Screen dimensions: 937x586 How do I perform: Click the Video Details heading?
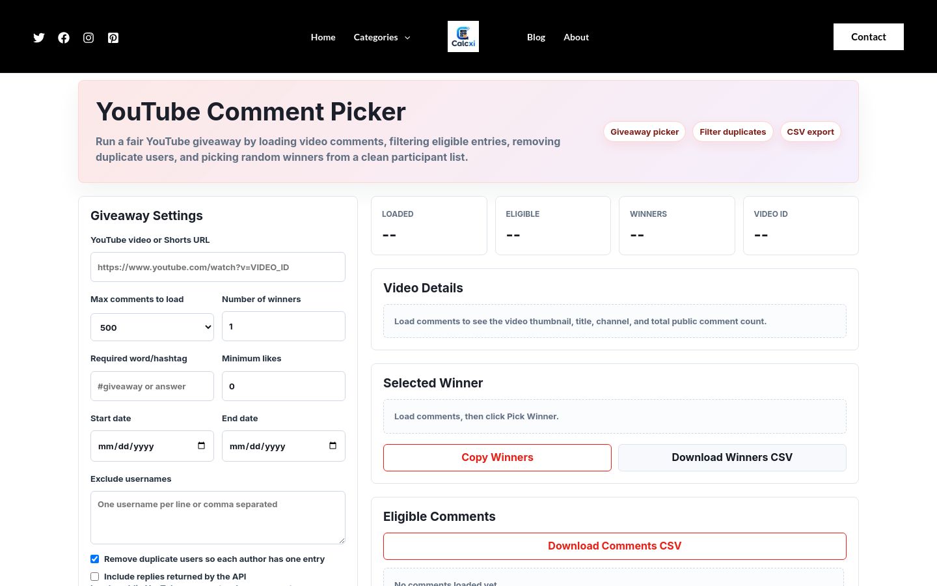coord(423,288)
